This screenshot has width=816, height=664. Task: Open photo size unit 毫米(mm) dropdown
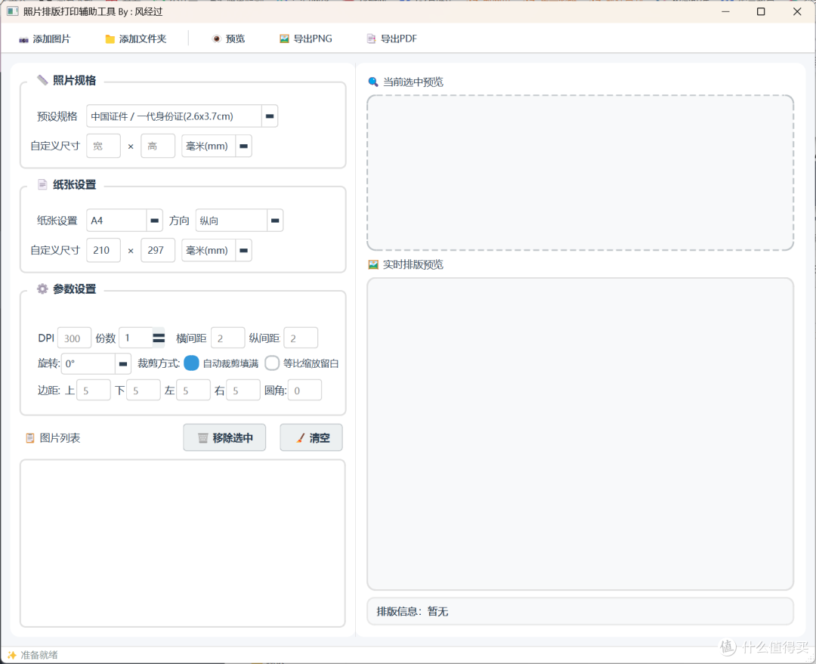243,147
